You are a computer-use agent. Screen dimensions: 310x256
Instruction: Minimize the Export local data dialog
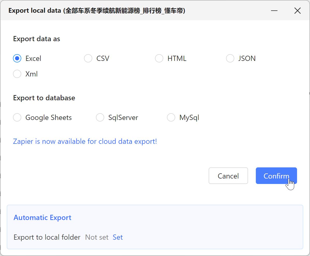[274, 11]
